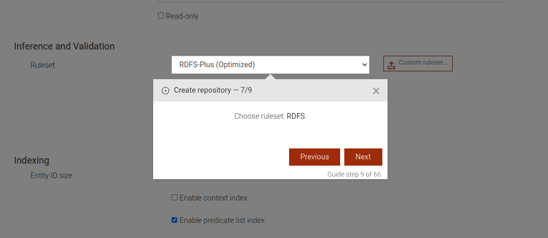Click the 'Enable context index' label text

pos(213,198)
